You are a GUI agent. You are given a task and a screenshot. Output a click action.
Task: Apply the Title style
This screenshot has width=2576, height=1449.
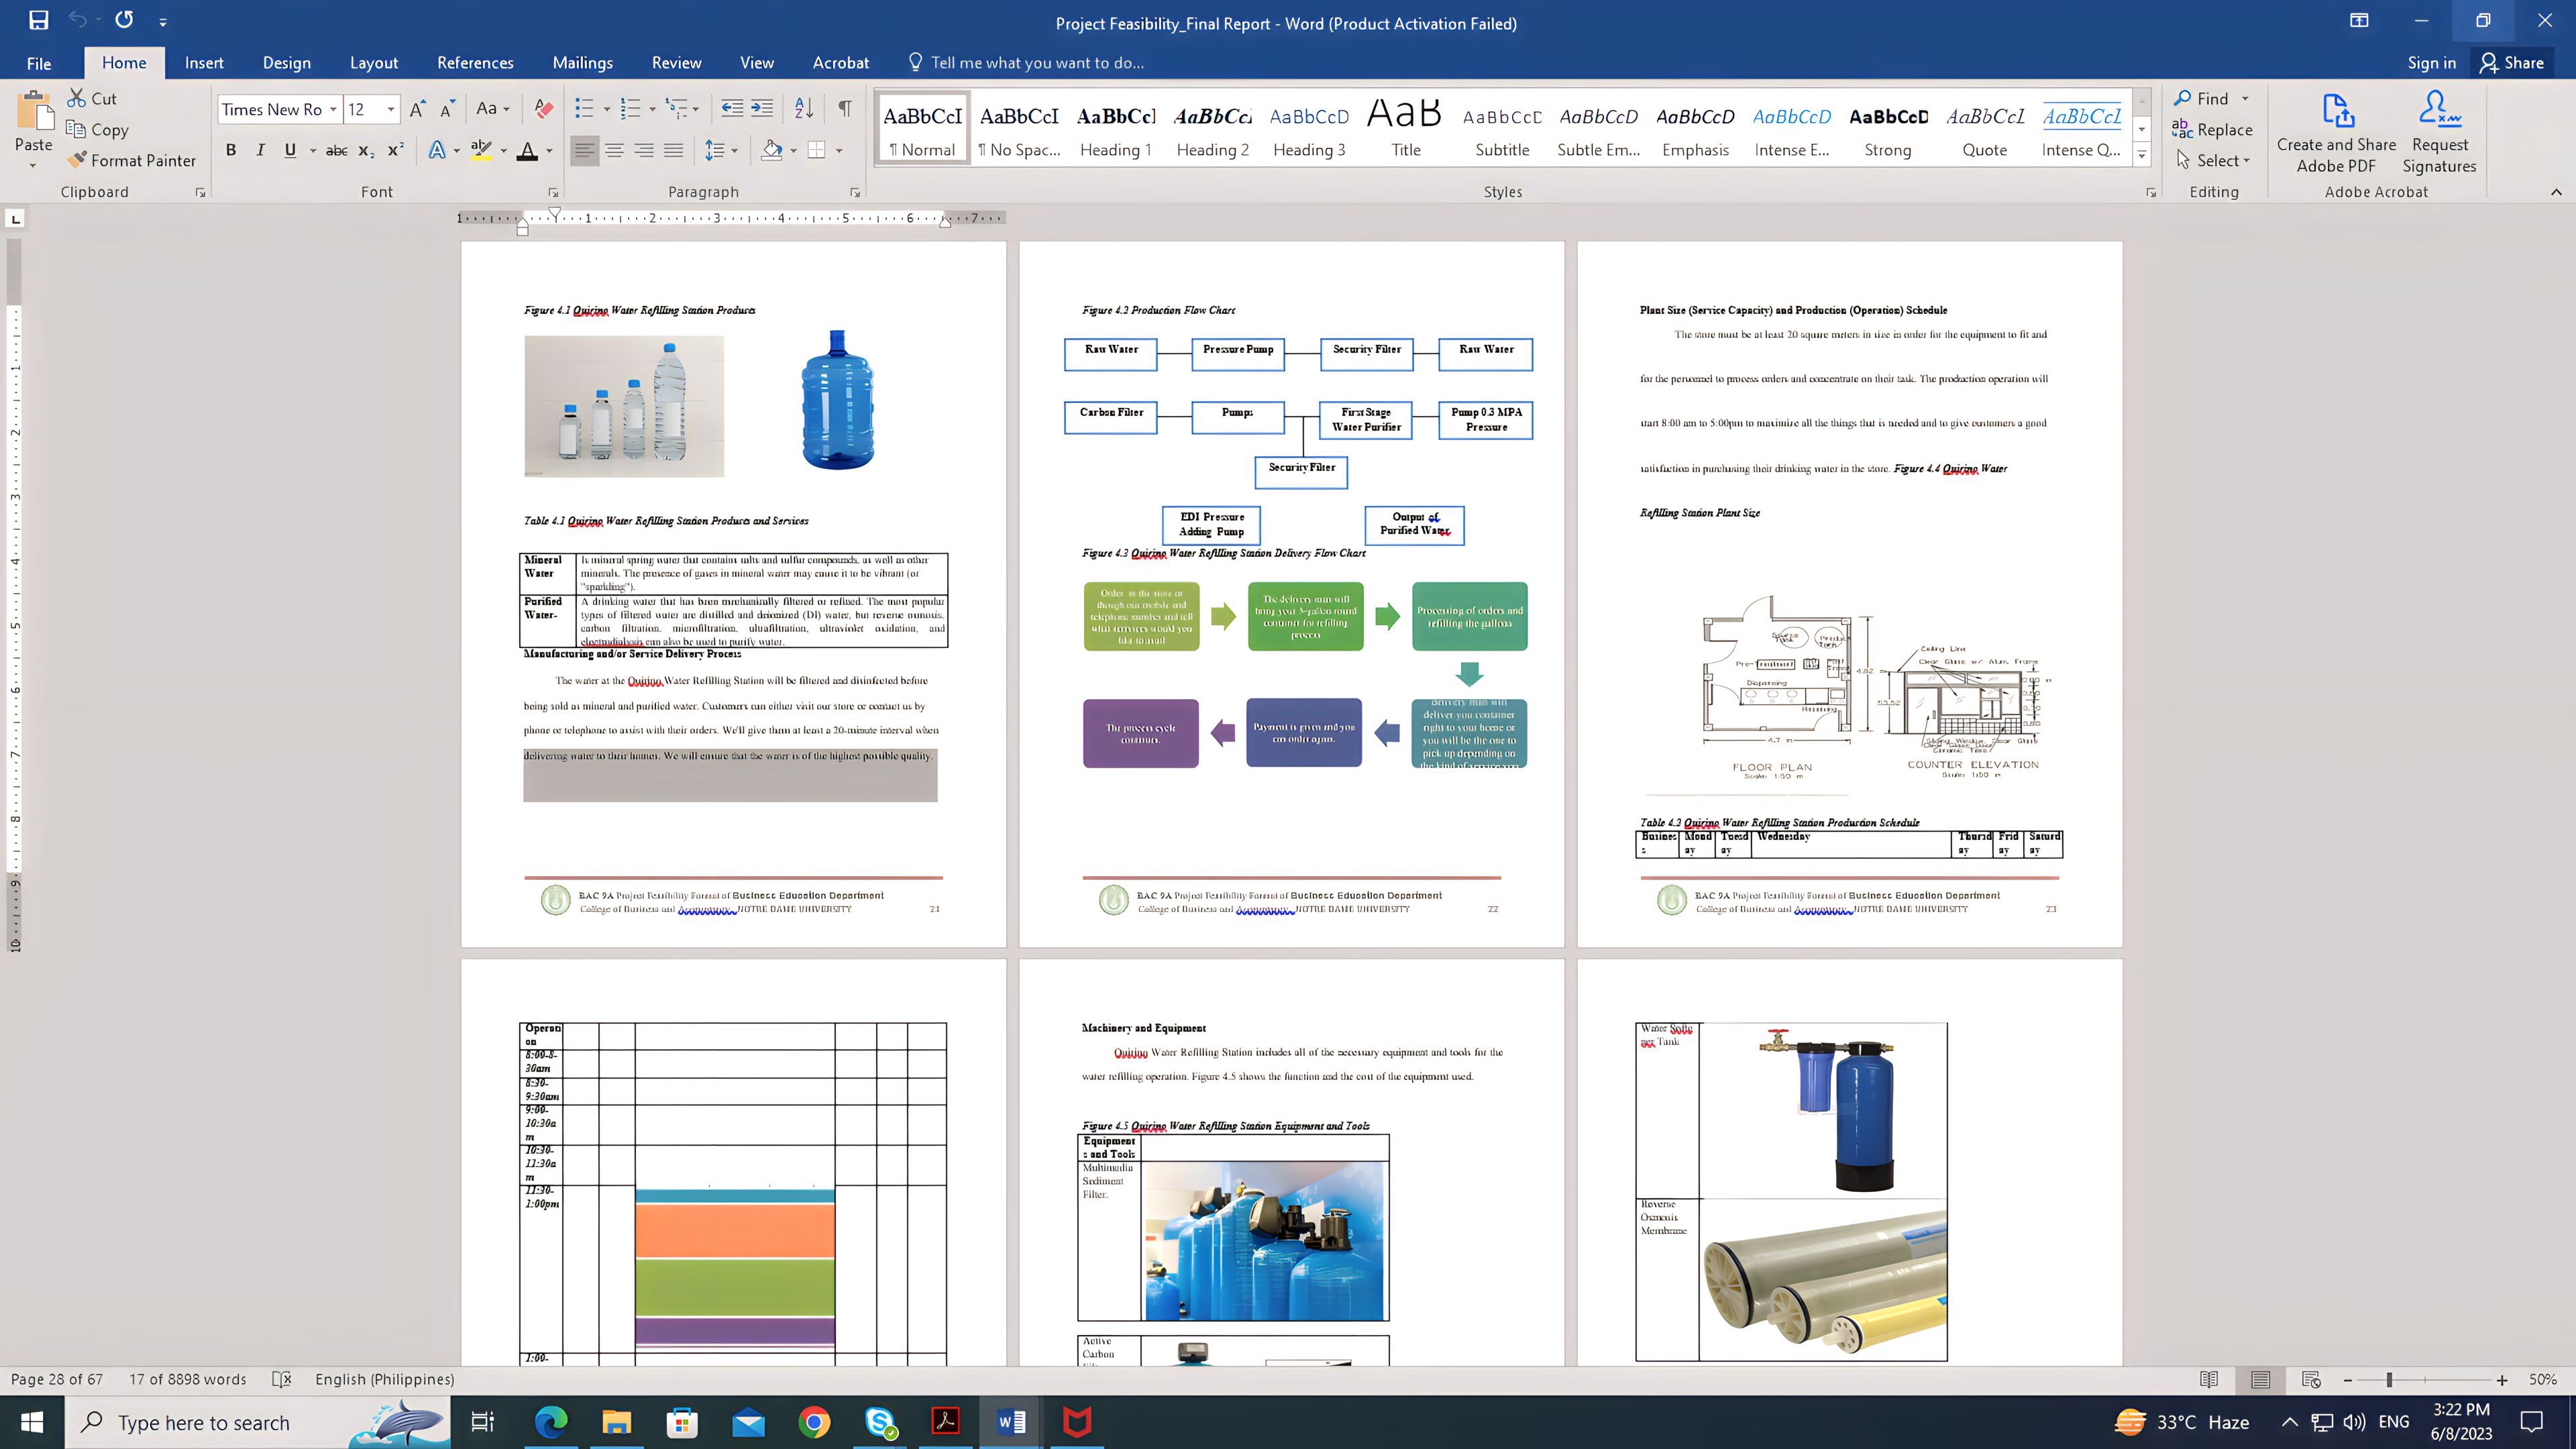point(1405,129)
